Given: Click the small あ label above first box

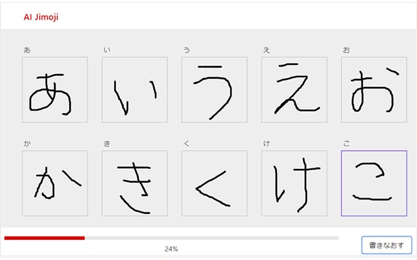Looking at the screenshot, I should click(27, 50).
